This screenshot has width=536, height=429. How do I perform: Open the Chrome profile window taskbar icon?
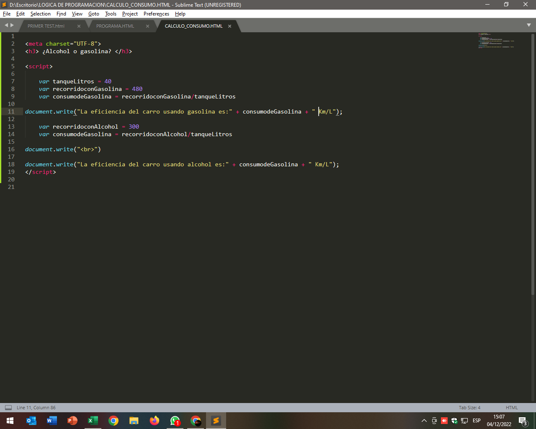point(196,421)
